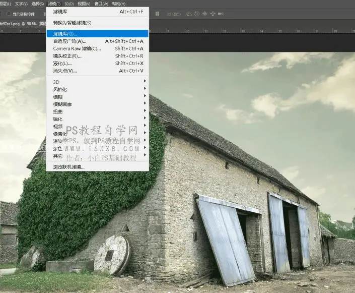Choose 消失点(V)... filter
355x293 pixels.
point(98,71)
